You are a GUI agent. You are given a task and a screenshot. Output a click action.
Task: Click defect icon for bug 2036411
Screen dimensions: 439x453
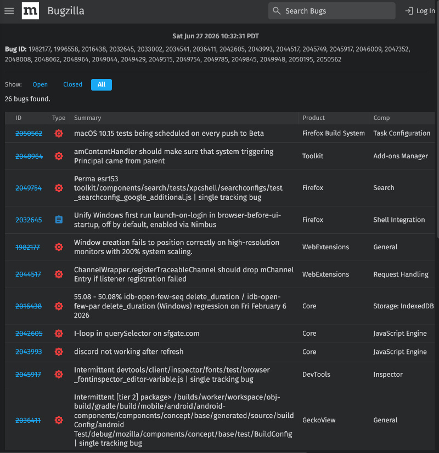pyautogui.click(x=59, y=420)
